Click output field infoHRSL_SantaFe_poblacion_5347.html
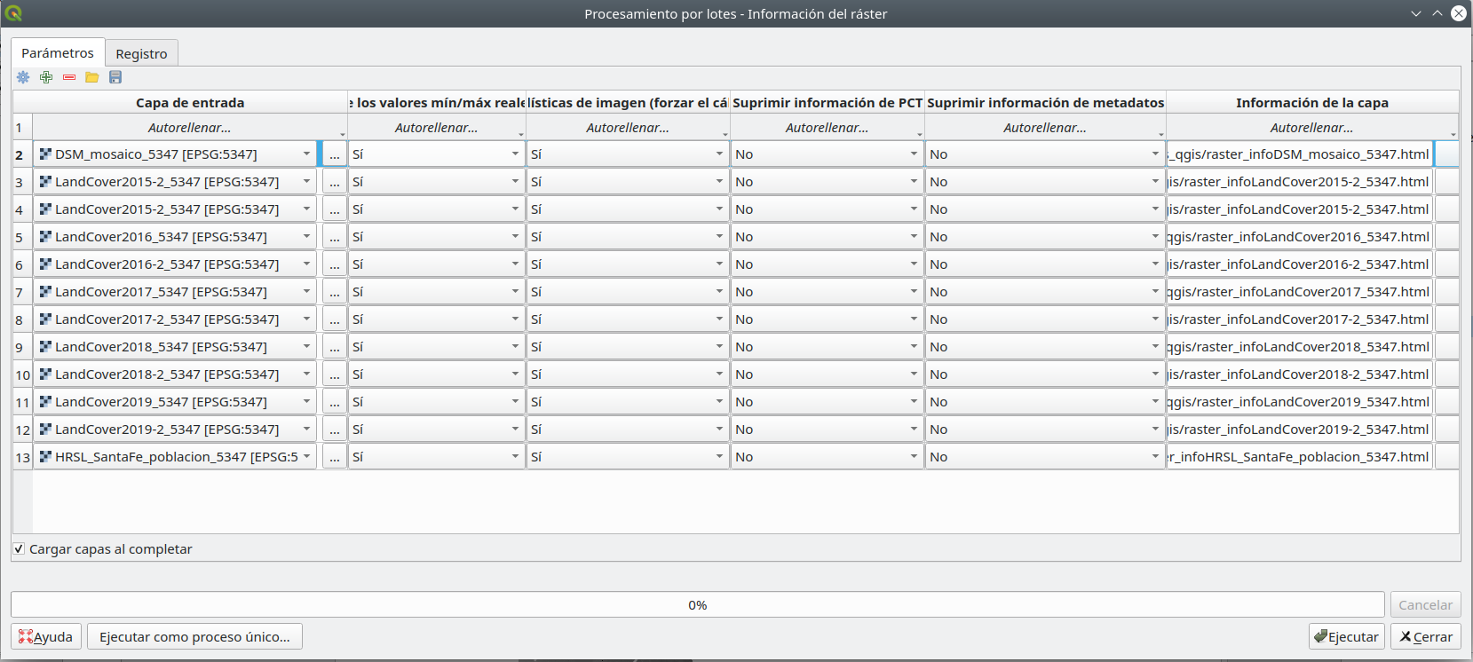Image resolution: width=1473 pixels, height=662 pixels. click(x=1300, y=457)
